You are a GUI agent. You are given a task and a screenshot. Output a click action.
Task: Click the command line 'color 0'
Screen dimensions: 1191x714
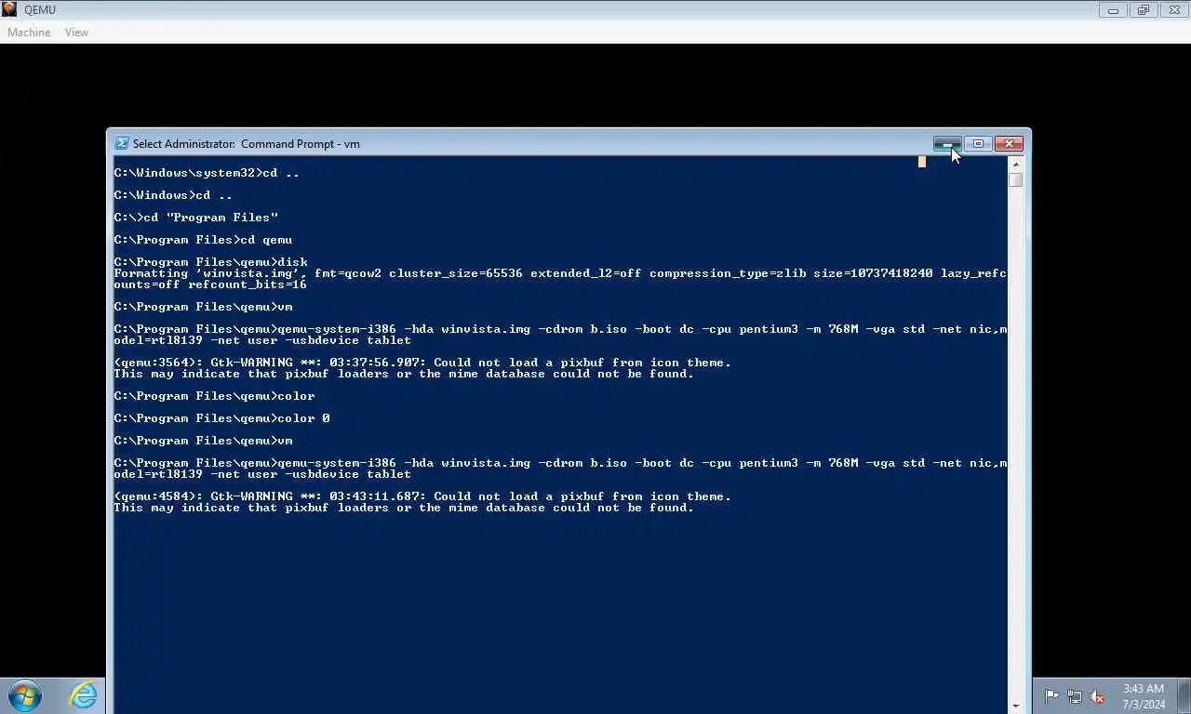pos(304,418)
